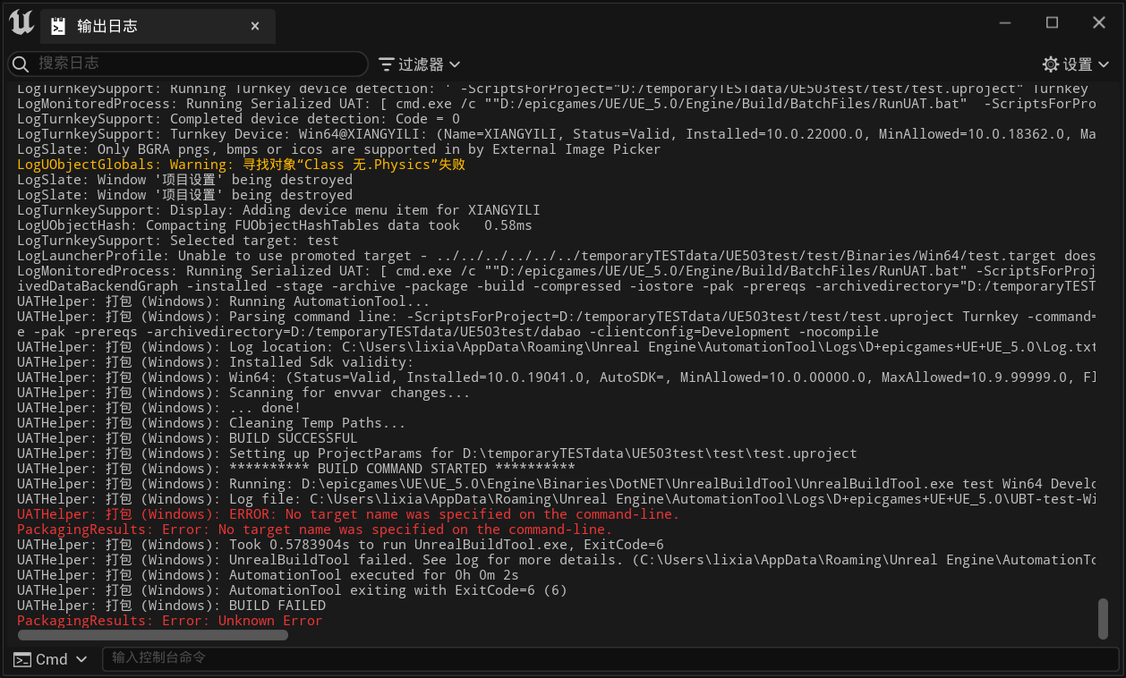Click 'PackagingResults: Error: No target name' line
This screenshot has height=678, width=1126.
click(x=315, y=530)
